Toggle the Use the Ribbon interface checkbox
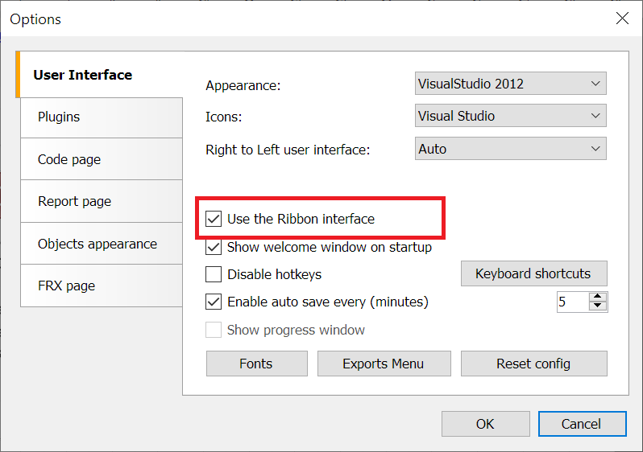Viewport: 643px width, 452px height. [x=214, y=219]
